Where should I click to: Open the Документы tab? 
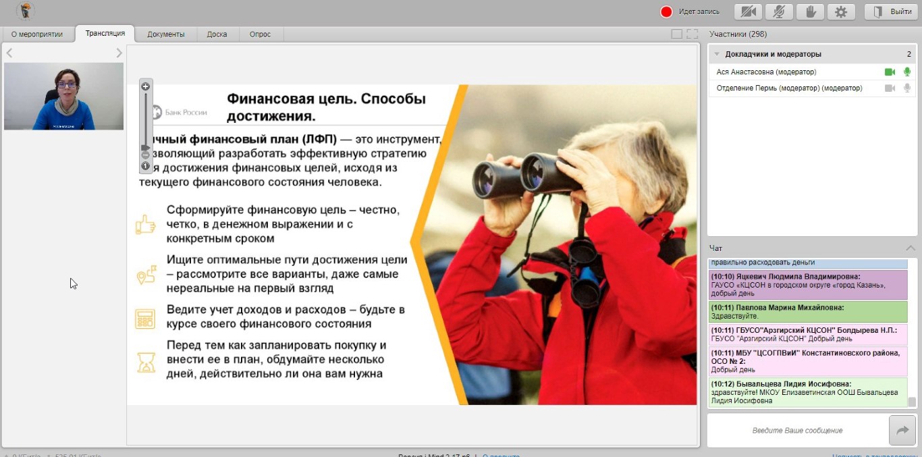pos(166,34)
